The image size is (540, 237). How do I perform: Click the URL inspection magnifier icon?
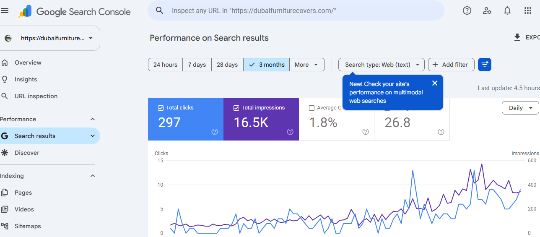point(5,96)
